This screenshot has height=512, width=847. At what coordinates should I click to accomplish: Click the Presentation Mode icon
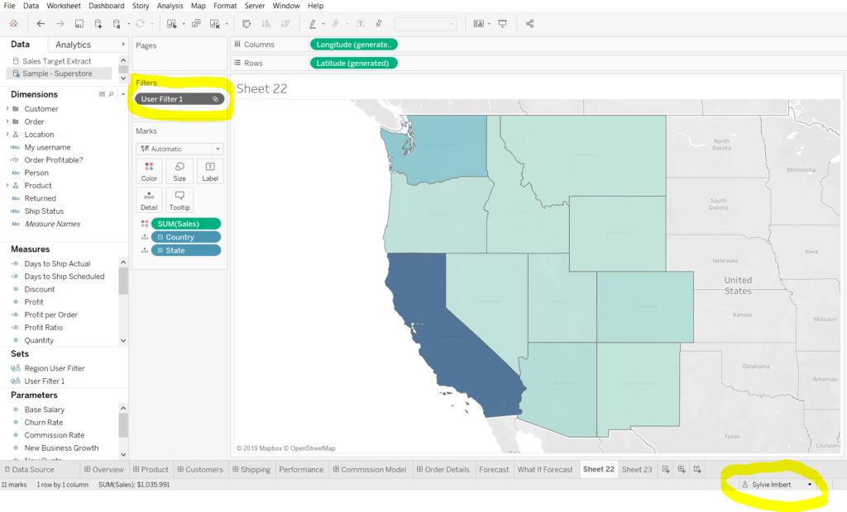click(502, 24)
